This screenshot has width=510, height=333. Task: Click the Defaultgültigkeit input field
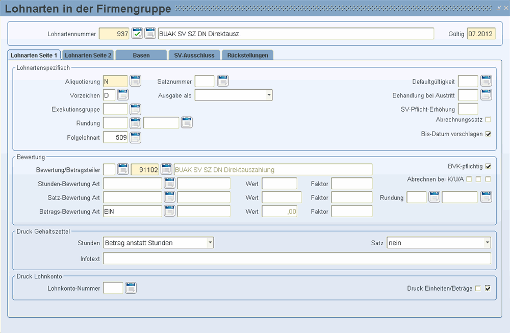pyautogui.click(x=468, y=81)
